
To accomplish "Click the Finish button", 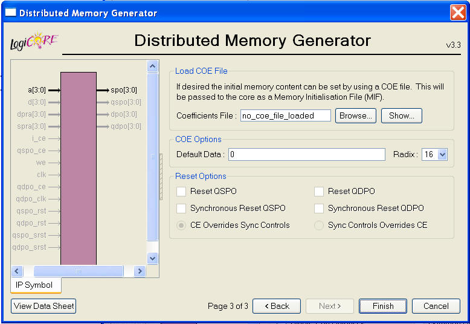I will coord(383,306).
